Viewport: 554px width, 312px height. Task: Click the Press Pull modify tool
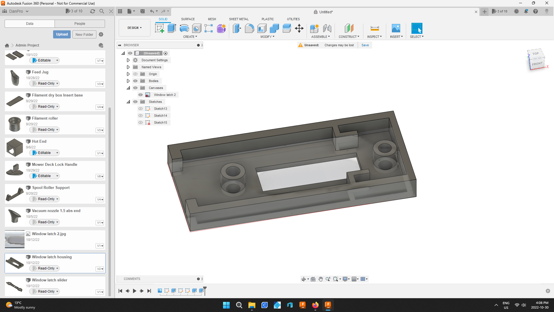tap(237, 29)
